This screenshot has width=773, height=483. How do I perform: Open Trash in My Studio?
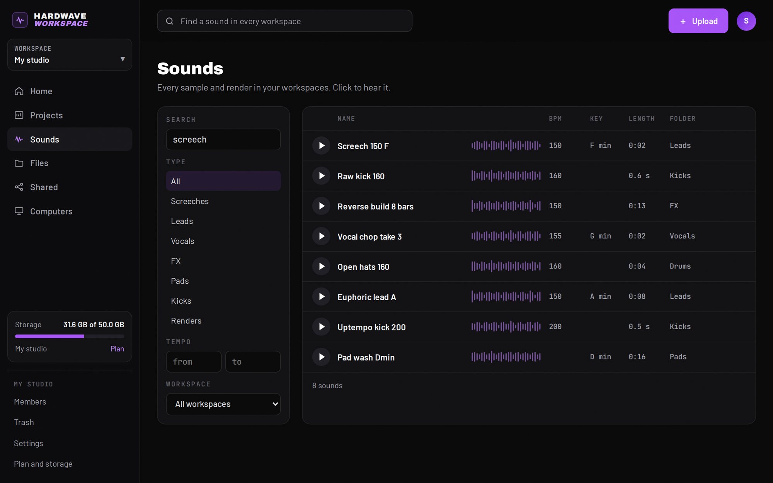24,422
